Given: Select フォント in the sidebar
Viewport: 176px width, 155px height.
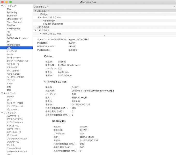Looking at the screenshot, I should point(11,145).
